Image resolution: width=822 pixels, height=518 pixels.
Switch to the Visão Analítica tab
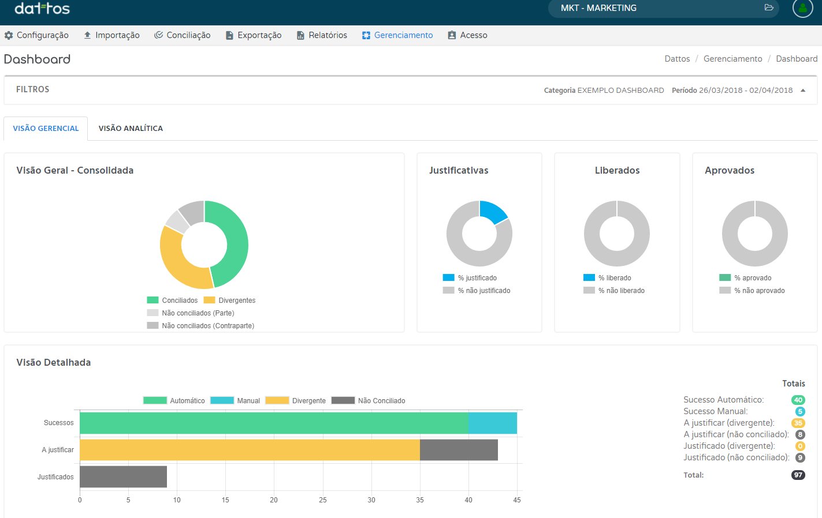pyautogui.click(x=131, y=128)
